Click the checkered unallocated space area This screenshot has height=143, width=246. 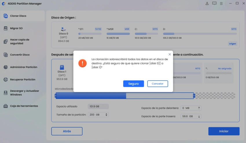pos(215,96)
